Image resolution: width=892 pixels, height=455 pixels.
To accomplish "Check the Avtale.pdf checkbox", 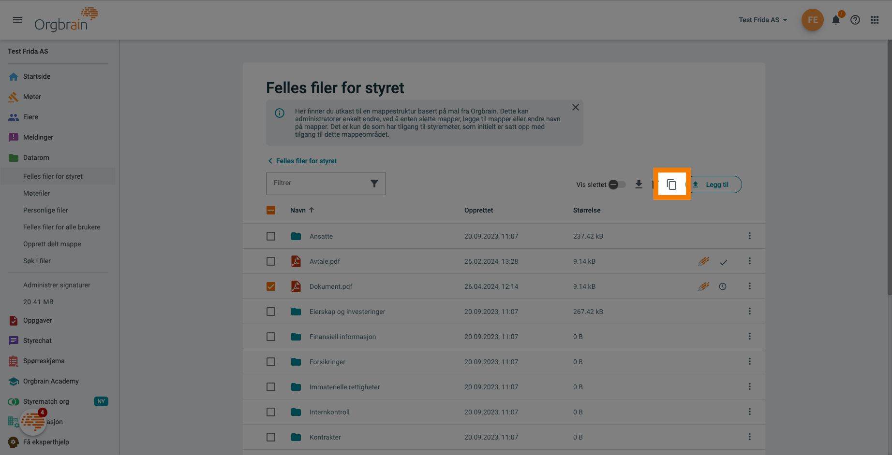I will [271, 261].
